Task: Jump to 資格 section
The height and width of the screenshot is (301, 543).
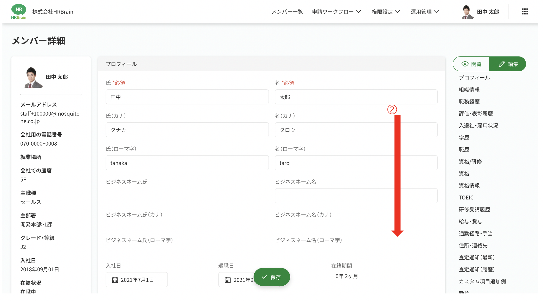Action: pyautogui.click(x=464, y=173)
